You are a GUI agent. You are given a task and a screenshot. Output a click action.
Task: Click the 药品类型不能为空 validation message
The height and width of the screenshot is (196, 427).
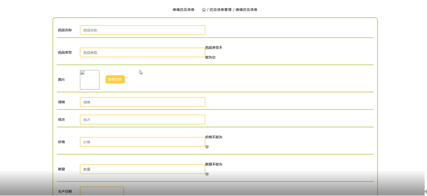tap(214, 53)
